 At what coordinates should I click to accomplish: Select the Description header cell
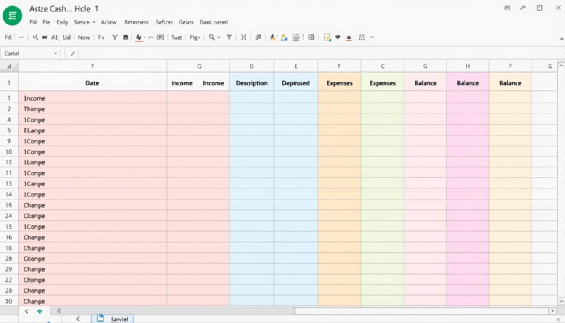pos(251,83)
